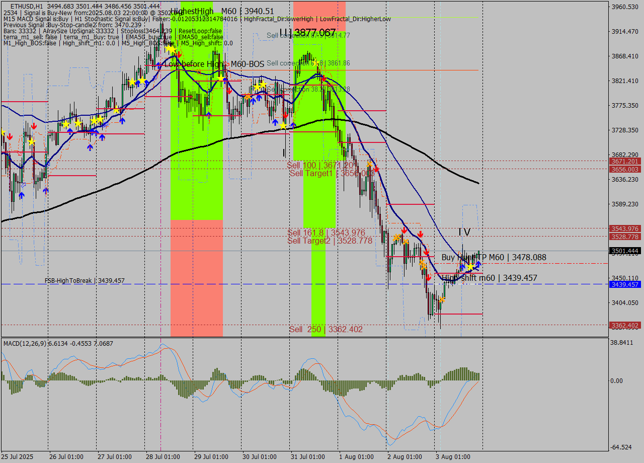The height and width of the screenshot is (463, 644).
Task: Click the red down arrow at the far left edge
Action: tap(10, 136)
